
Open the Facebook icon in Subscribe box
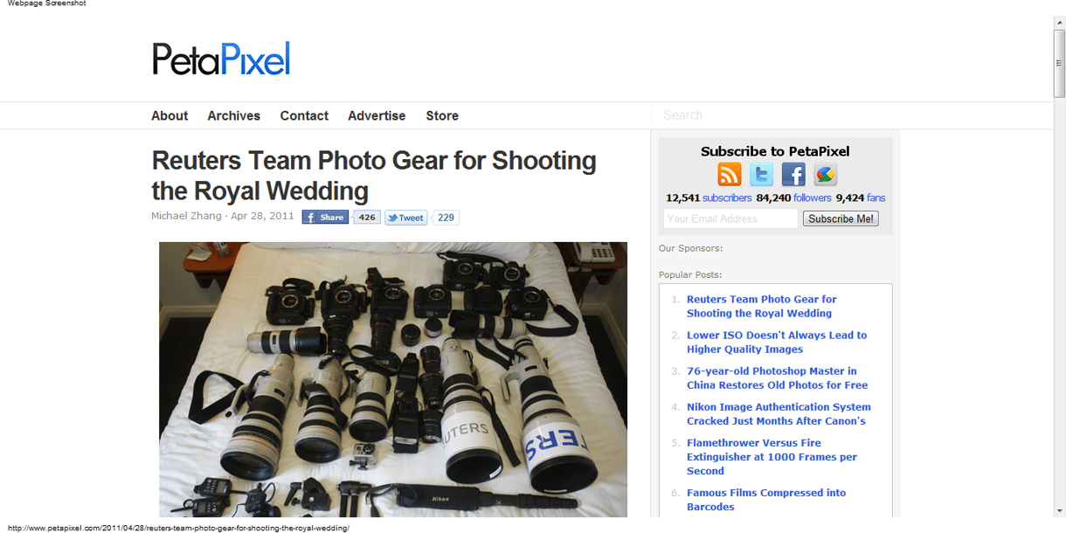[793, 175]
